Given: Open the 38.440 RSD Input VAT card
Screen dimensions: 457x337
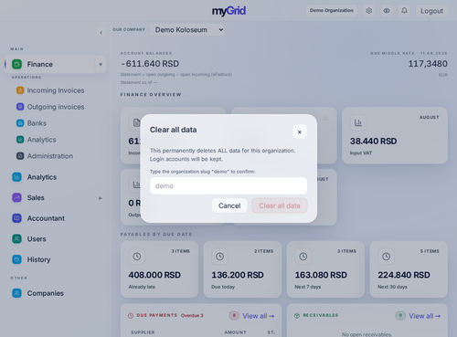Looking at the screenshot, I should click(395, 135).
